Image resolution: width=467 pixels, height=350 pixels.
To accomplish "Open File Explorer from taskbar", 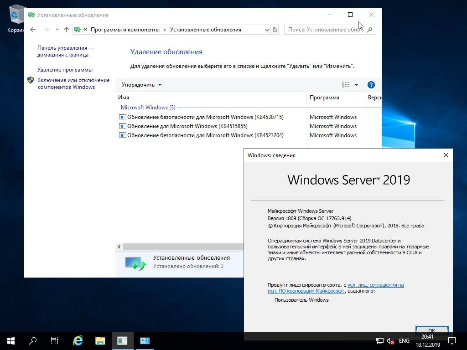I will [x=100, y=341].
